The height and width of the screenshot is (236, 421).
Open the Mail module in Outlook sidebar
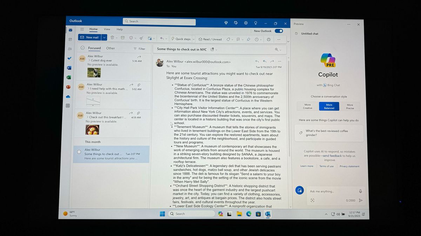71,30
